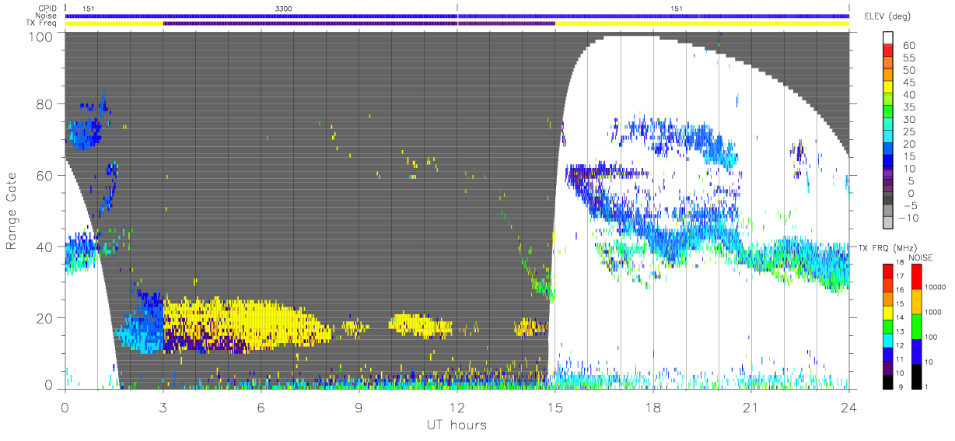Click NOISE legend value '1000'

click(x=933, y=311)
